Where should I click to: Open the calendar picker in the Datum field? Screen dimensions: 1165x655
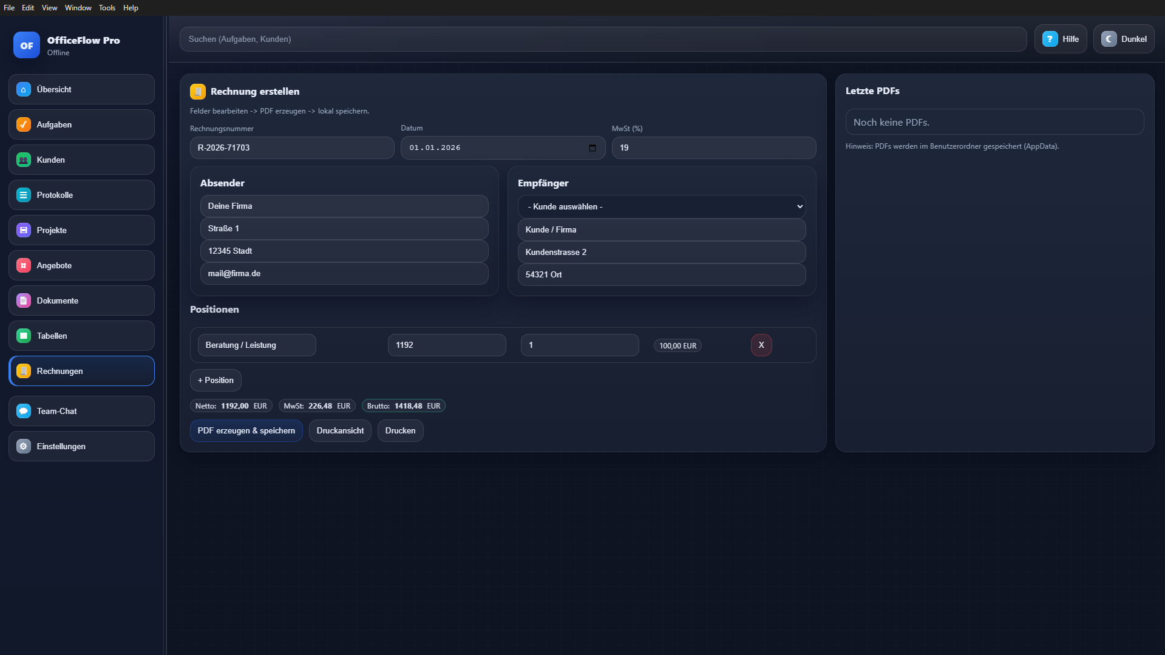coord(593,148)
